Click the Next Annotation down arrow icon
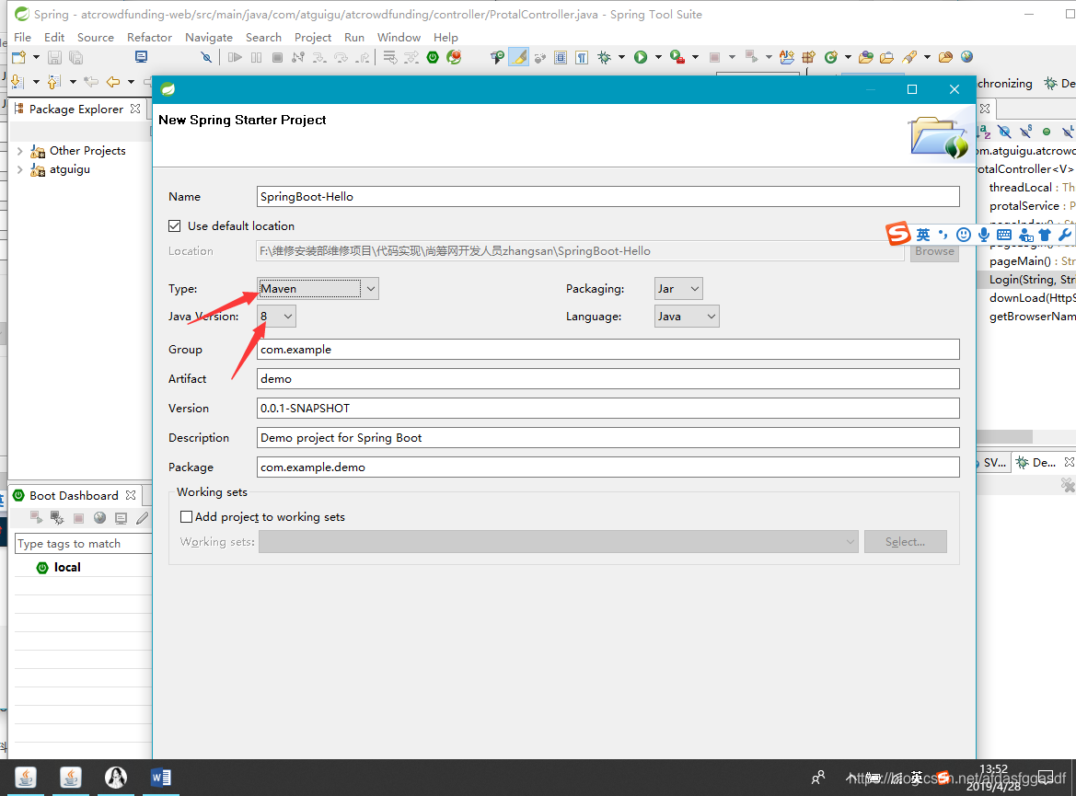This screenshot has height=796, width=1076. (x=17, y=81)
